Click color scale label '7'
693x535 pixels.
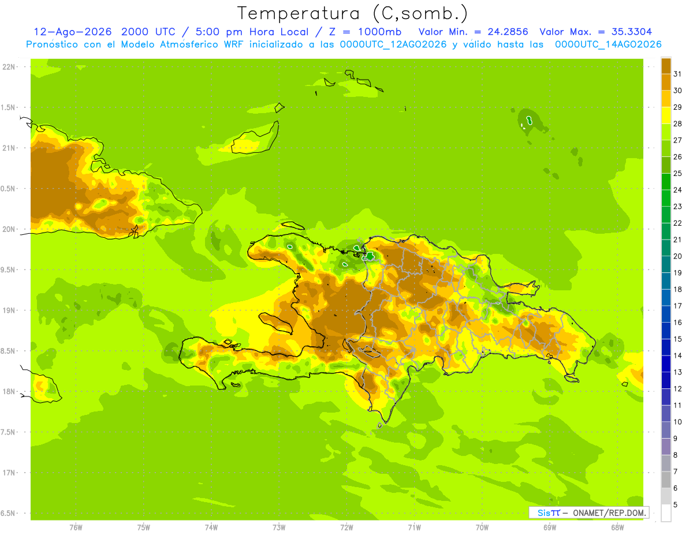click(676, 472)
